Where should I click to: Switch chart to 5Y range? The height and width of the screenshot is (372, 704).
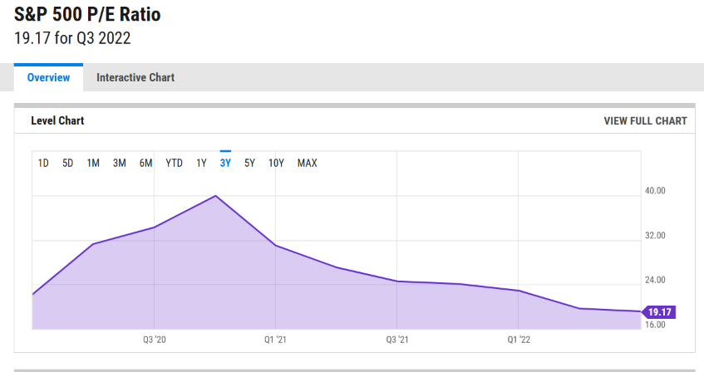[249, 163]
